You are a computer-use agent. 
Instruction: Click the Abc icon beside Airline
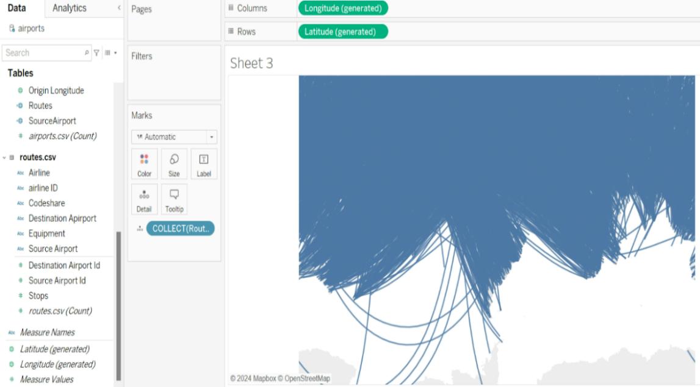click(21, 173)
